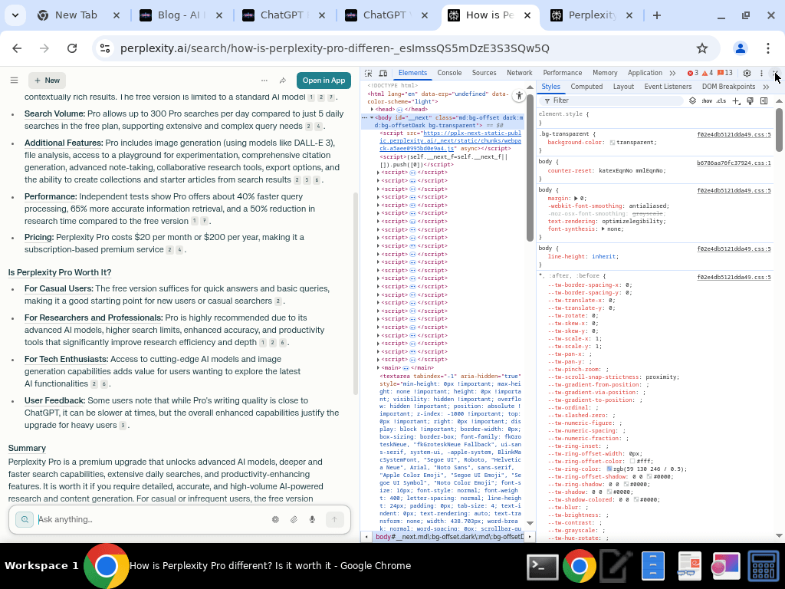This screenshot has height=589, width=785.
Task: Toggle the :hov element state button
Action: tap(707, 100)
